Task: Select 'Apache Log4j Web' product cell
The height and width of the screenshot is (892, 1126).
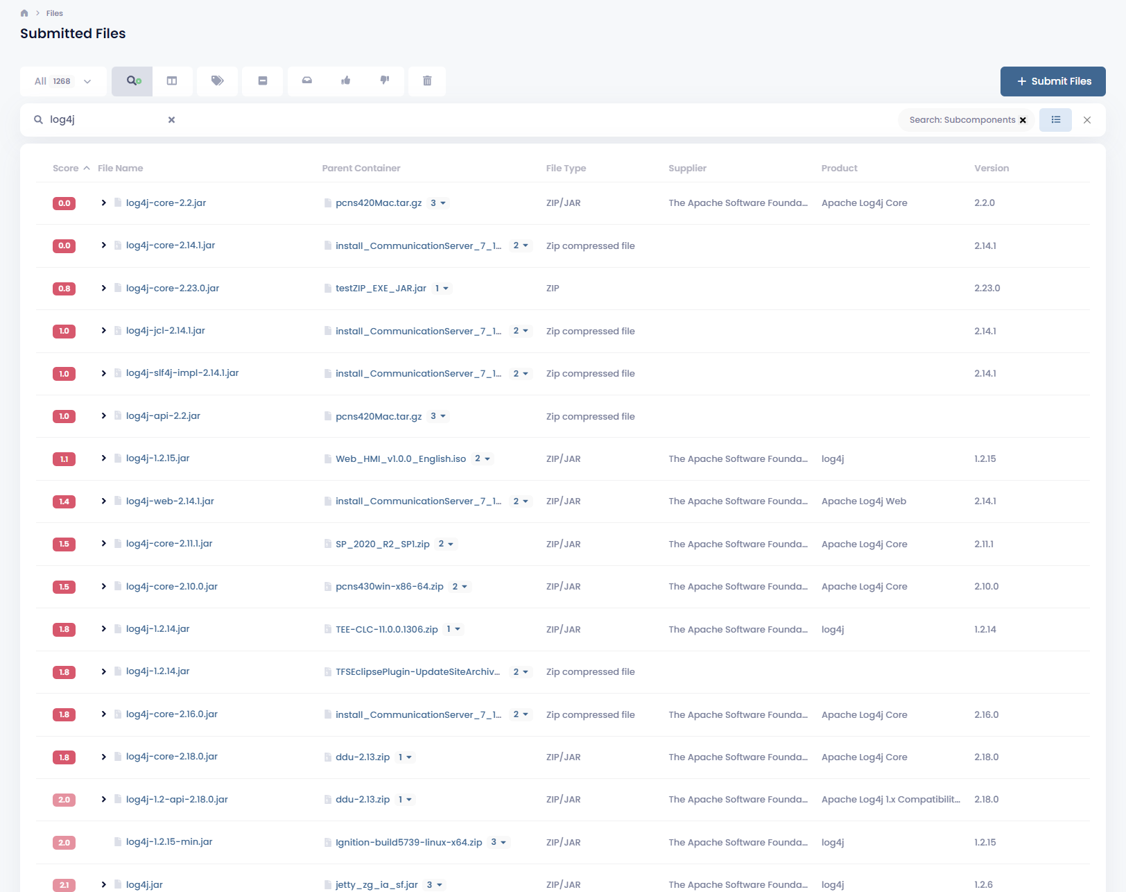Action: [864, 501]
